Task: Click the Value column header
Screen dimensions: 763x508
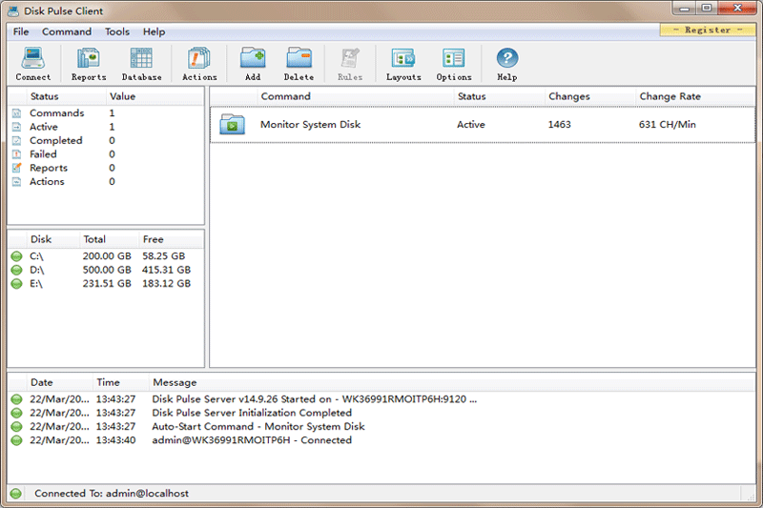Action: pos(155,96)
